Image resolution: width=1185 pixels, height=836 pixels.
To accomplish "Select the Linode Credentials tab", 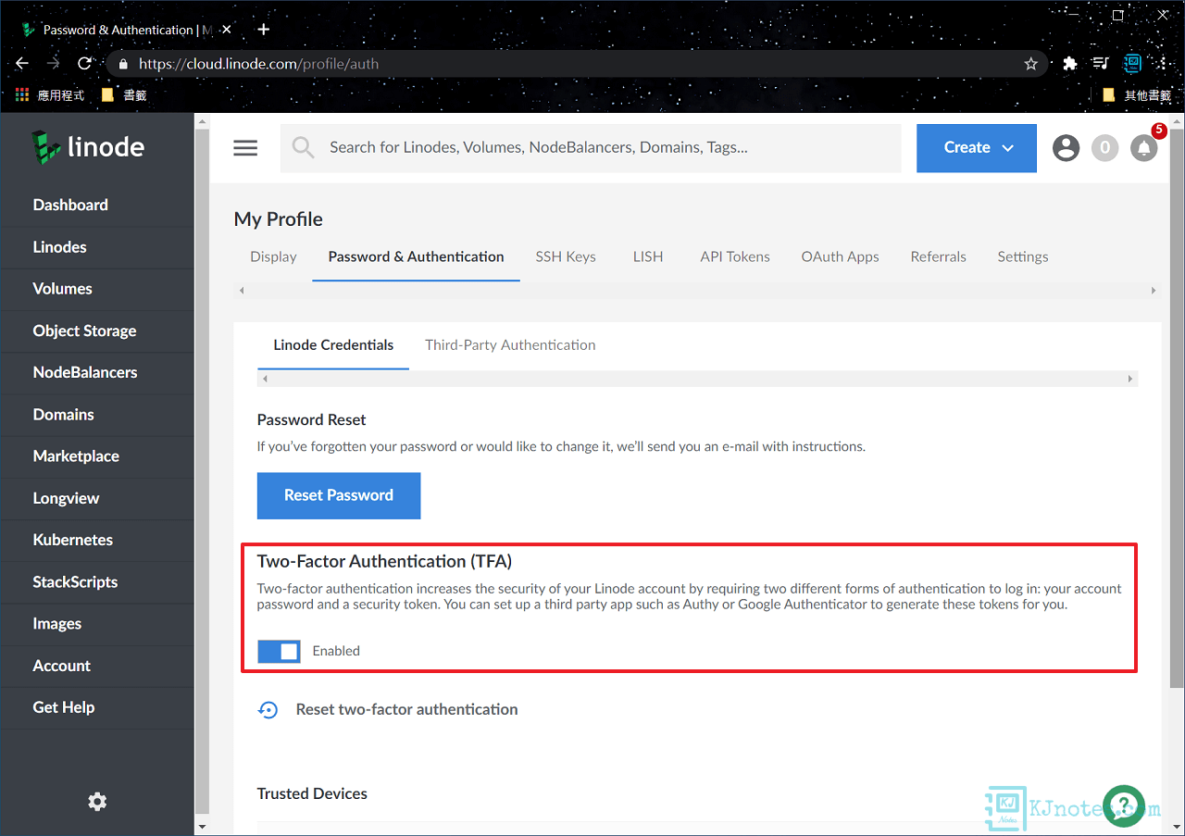I will [x=333, y=345].
